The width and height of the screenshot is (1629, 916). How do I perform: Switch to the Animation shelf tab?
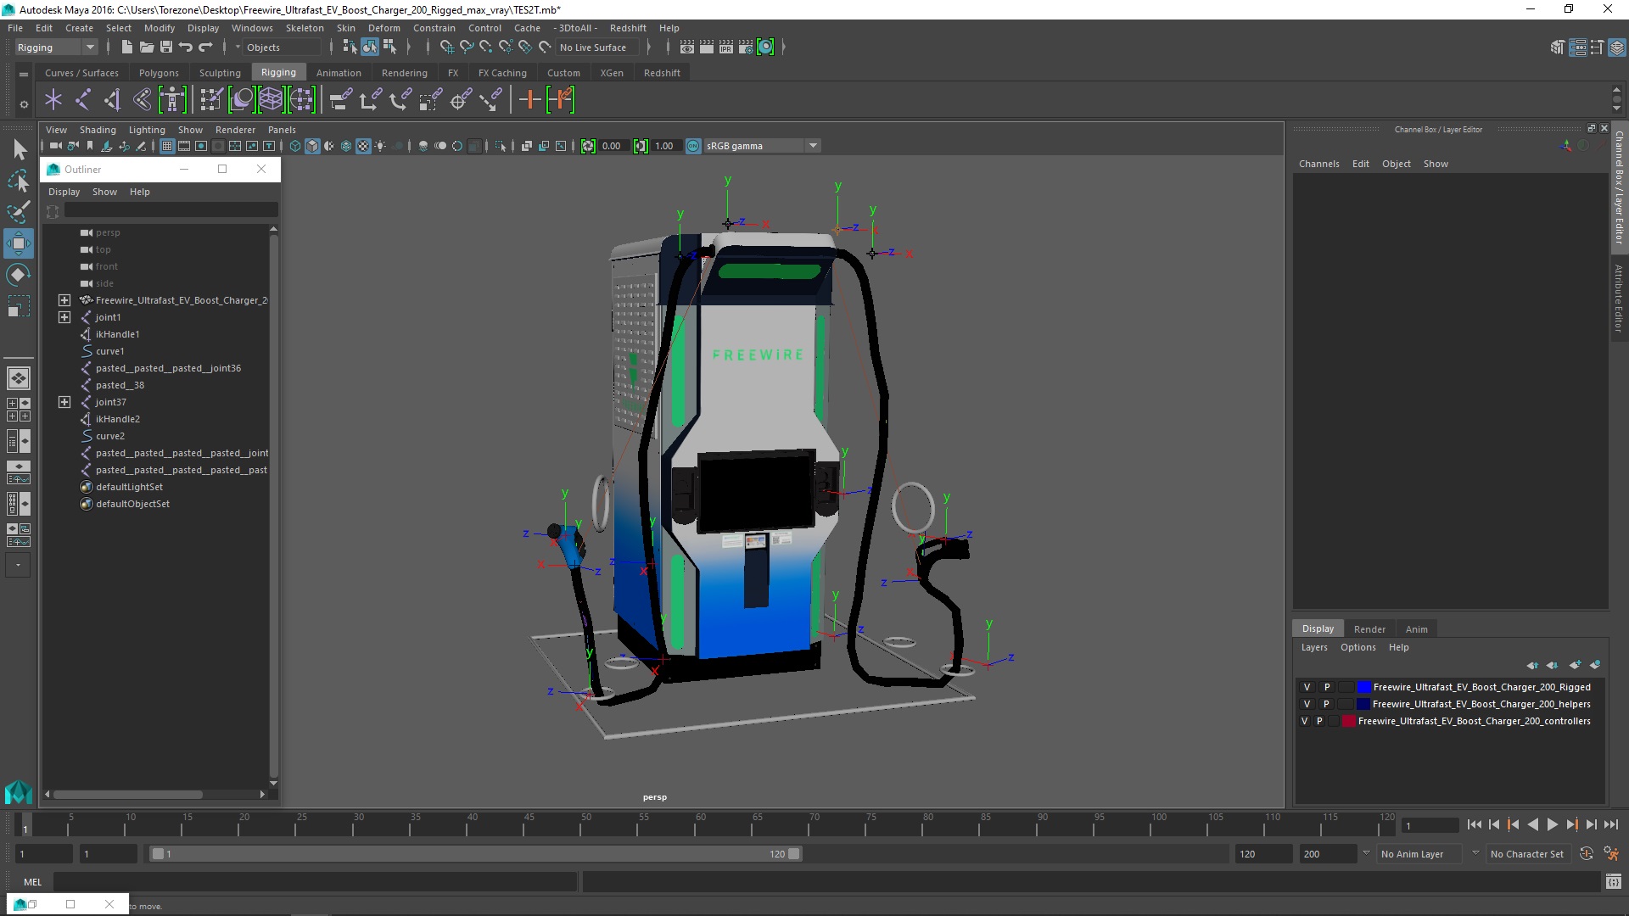click(x=339, y=73)
